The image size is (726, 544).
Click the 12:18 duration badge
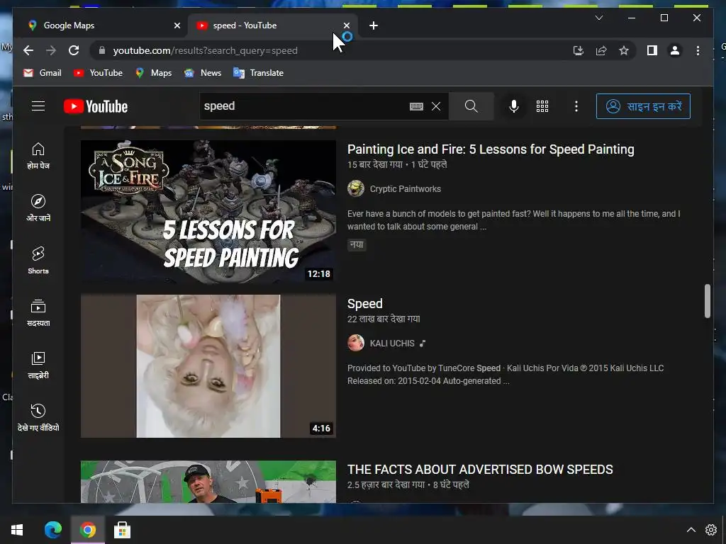[318, 274]
